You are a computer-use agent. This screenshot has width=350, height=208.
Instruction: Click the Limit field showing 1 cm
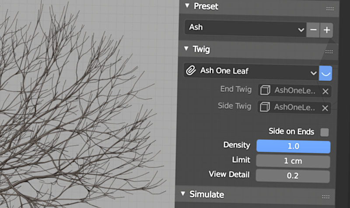(x=293, y=161)
